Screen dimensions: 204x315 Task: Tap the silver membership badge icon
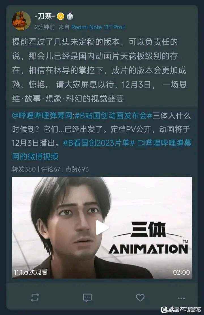(70, 16)
